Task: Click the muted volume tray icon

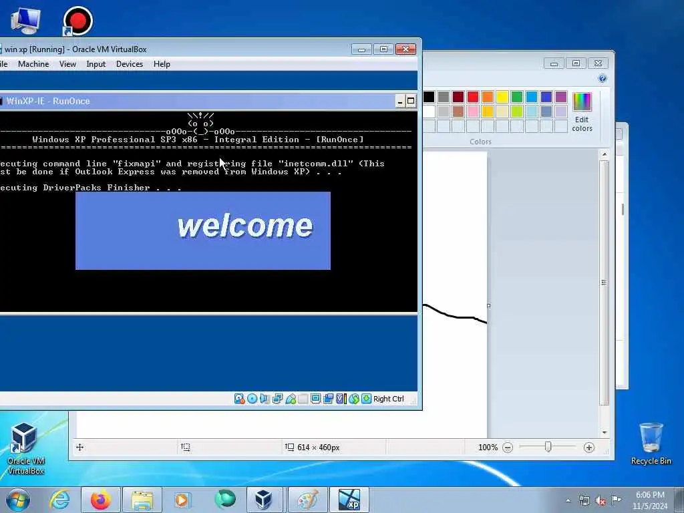Action: point(601,501)
